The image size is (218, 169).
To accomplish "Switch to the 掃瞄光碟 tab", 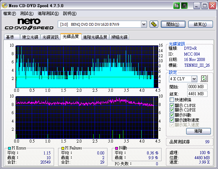I will (119, 37).
